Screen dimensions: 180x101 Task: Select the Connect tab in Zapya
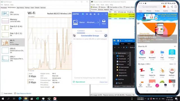click(81, 31)
